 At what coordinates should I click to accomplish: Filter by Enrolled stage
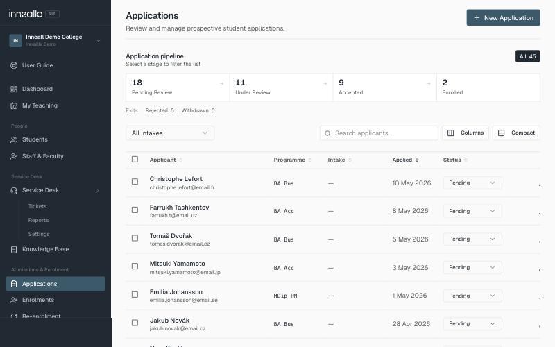coord(488,87)
